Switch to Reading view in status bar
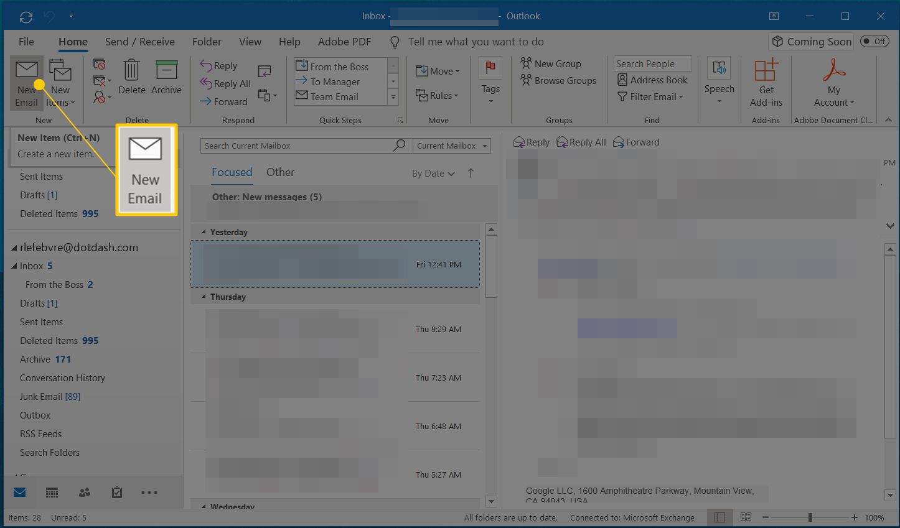This screenshot has width=900, height=528. click(746, 517)
